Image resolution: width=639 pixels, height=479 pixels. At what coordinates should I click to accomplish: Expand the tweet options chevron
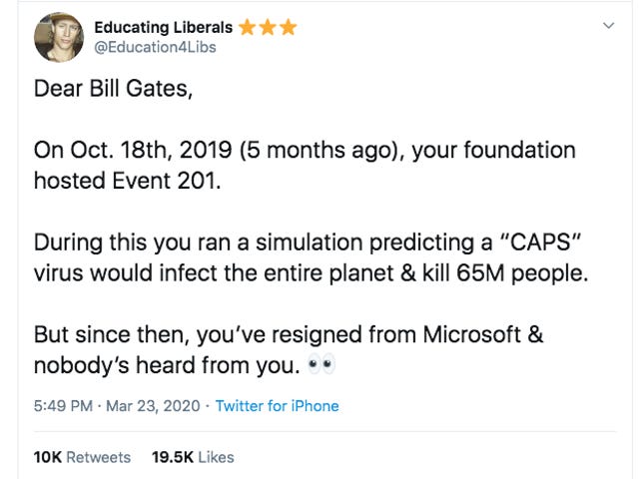(608, 26)
